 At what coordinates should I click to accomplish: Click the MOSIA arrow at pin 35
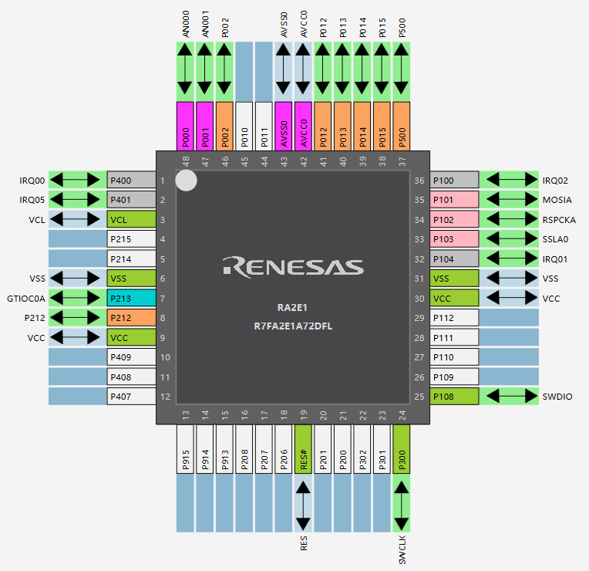509,199
